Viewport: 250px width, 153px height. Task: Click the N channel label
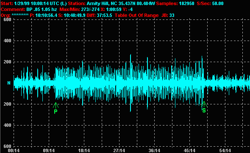click(9, 83)
